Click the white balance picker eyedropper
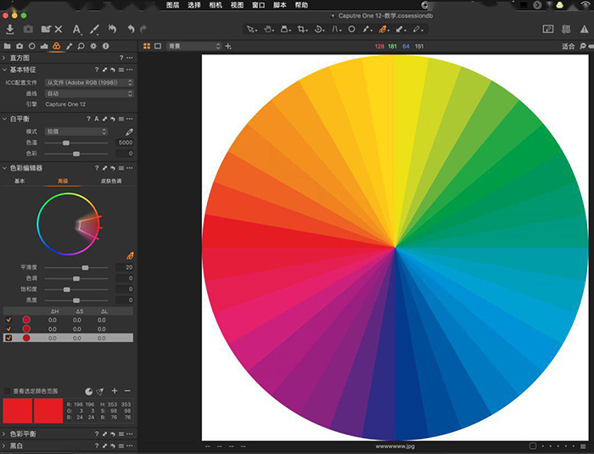The image size is (594, 454). (x=129, y=132)
